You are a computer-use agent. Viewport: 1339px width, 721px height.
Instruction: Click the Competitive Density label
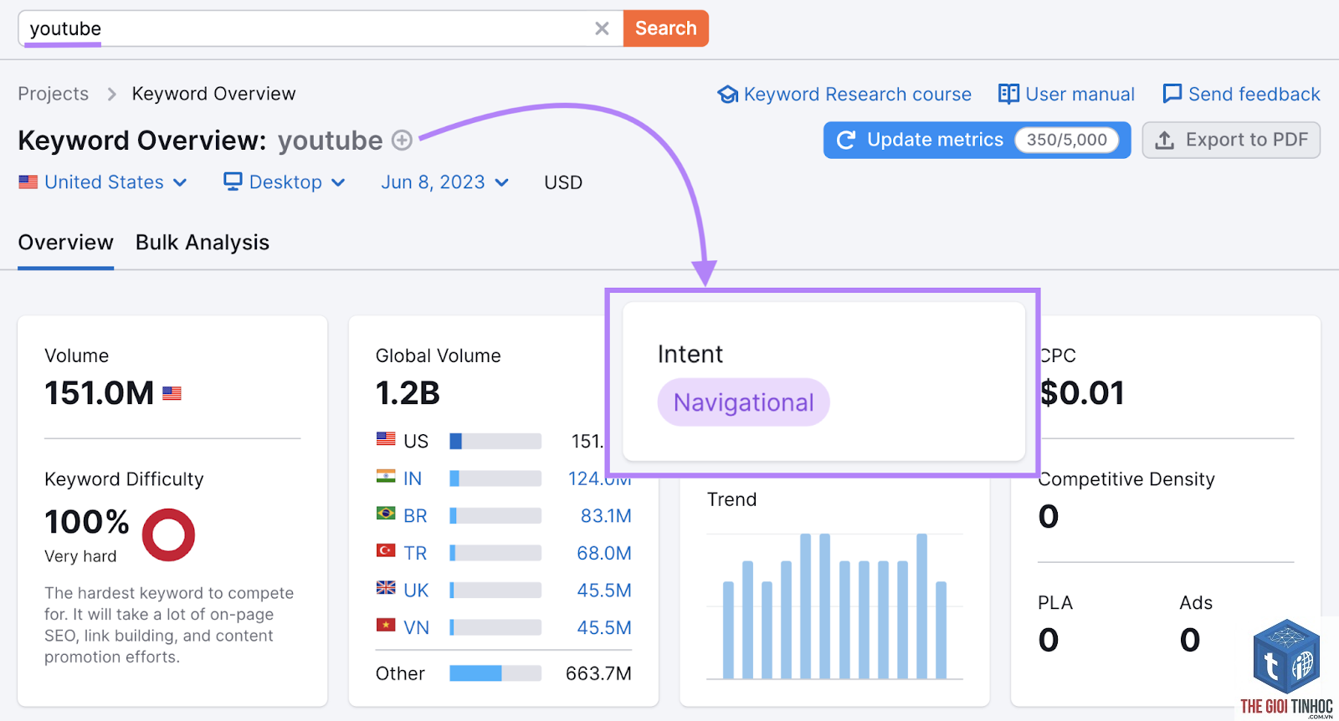1126,479
